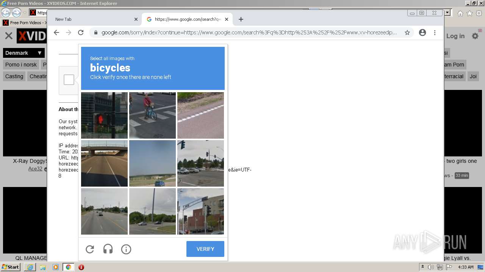
Task: Open Chrome profile avatar
Action: click(422, 32)
